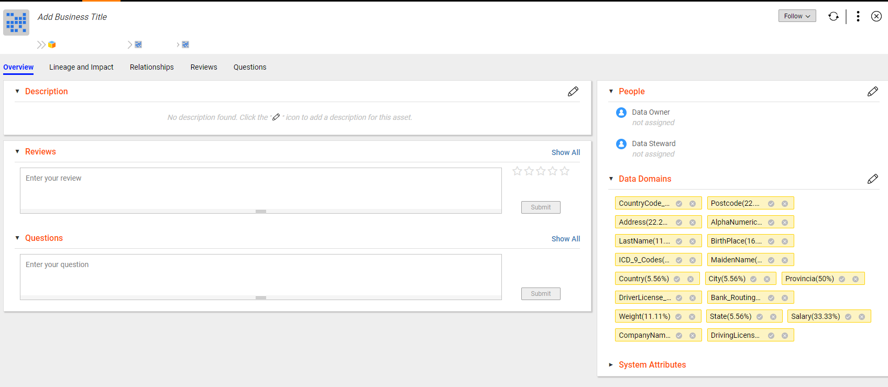Viewport: 888px width, 387px height.
Task: Collapse the Data Domains section
Action: point(611,179)
